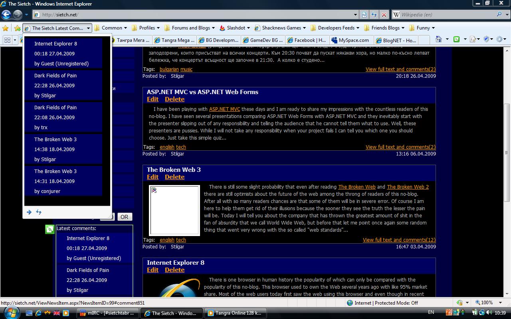Stop loading with red X icon
Image resolution: width=511 pixels, height=319 pixels.
[x=384, y=15]
